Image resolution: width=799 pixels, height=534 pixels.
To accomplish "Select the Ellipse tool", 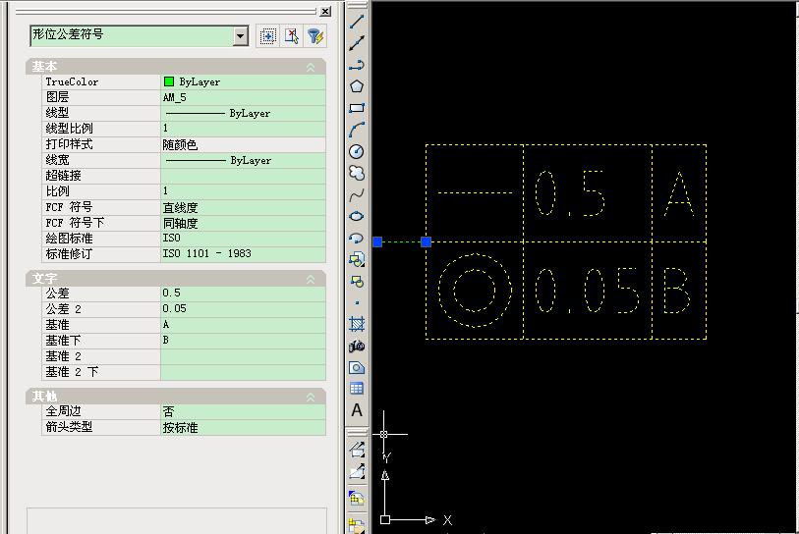I will (357, 216).
